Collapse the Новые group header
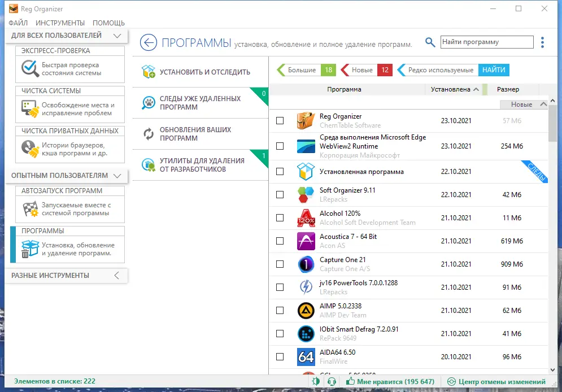Viewport: 562px width, 392px height. 543,104
